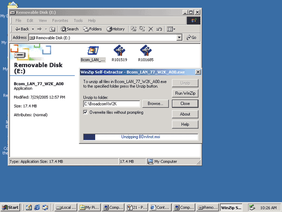Open the View menu
The width and height of the screenshot is (282, 212).
pyautogui.click(x=43, y=21)
